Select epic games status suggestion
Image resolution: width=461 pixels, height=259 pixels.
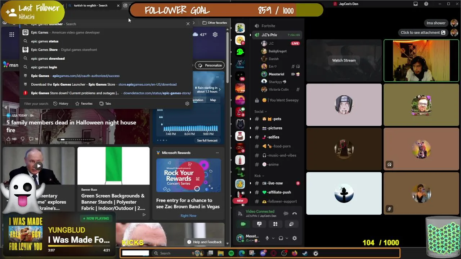[x=107, y=41]
